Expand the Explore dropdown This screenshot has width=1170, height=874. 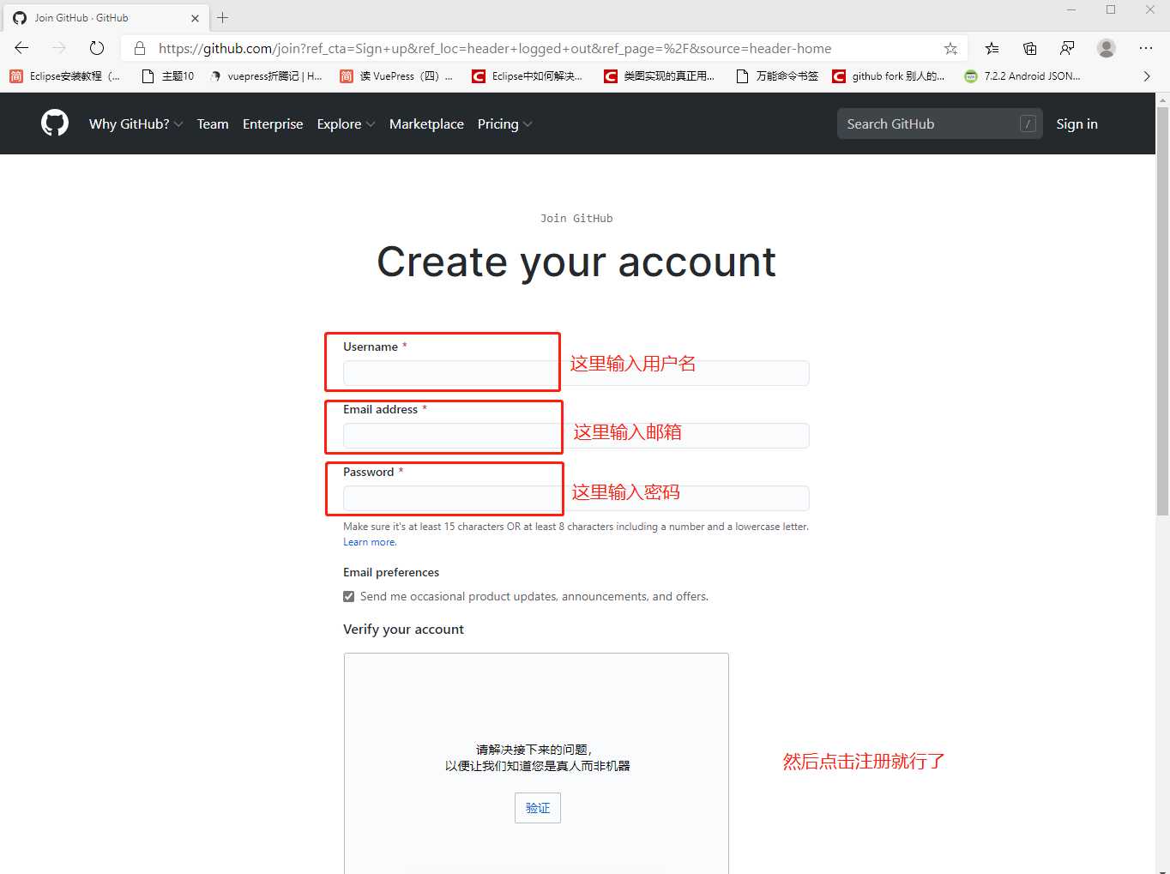point(346,124)
